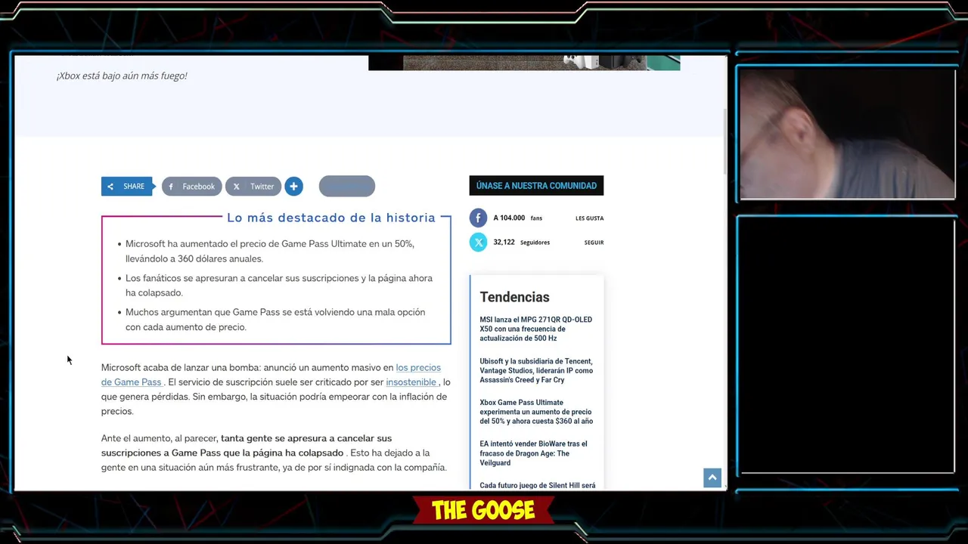Open the 'insostenible' link
This screenshot has height=544, width=968.
411,382
